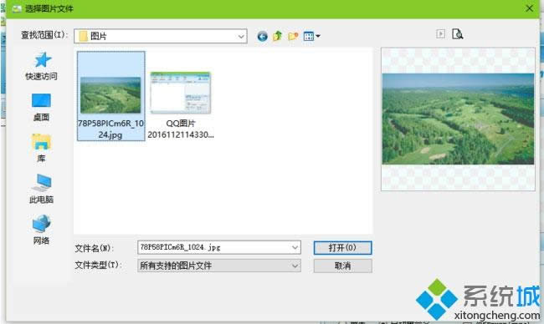The height and width of the screenshot is (324, 544).
Task: Click the 打开(O) button
Action: [343, 248]
